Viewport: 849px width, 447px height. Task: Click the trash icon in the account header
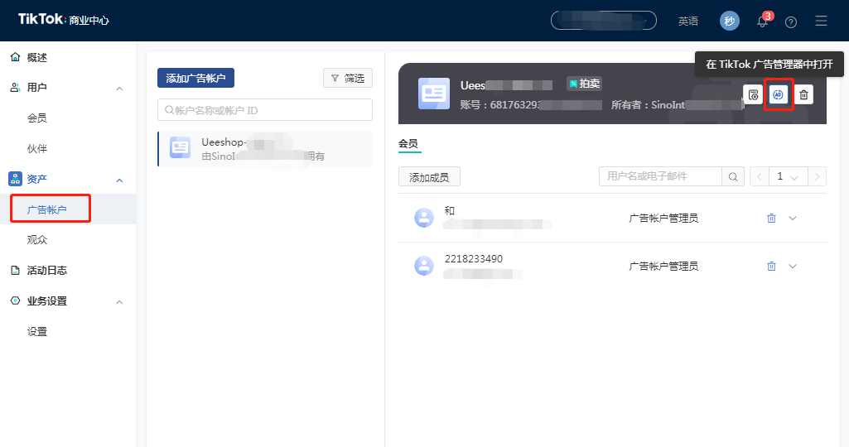click(x=803, y=94)
